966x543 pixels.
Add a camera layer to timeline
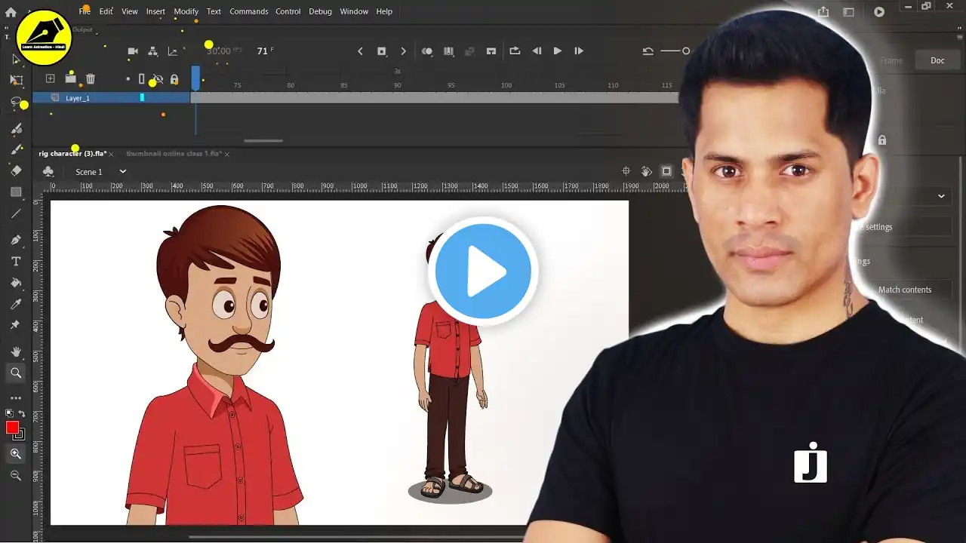click(x=133, y=51)
